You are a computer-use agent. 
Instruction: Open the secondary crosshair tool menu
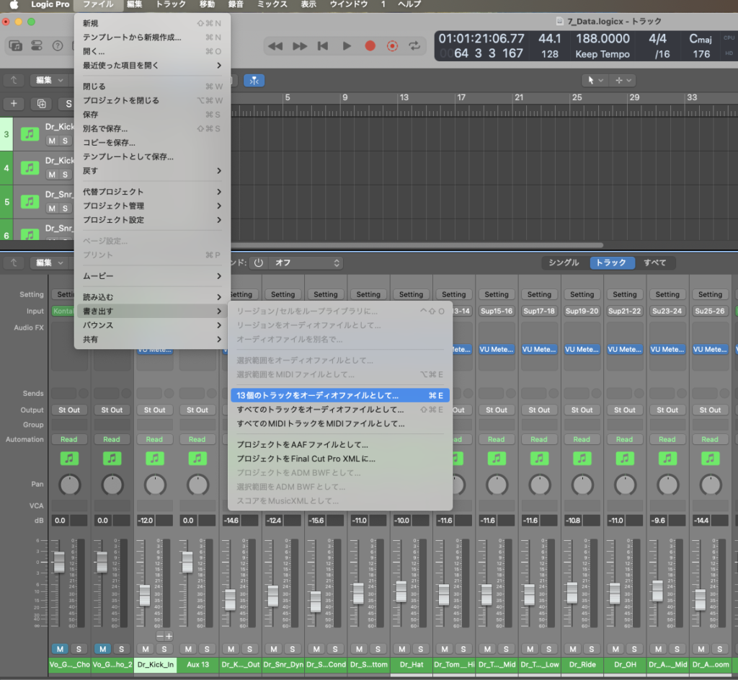[623, 81]
